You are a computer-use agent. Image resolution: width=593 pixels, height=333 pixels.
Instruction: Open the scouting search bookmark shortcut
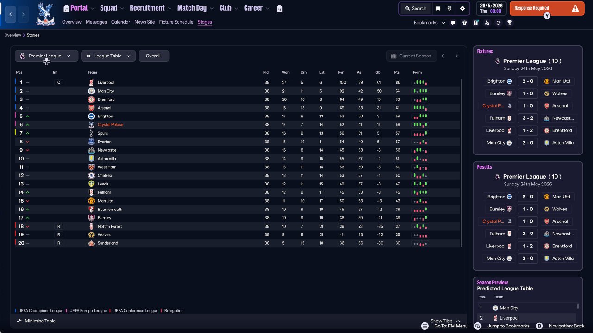tap(487, 23)
